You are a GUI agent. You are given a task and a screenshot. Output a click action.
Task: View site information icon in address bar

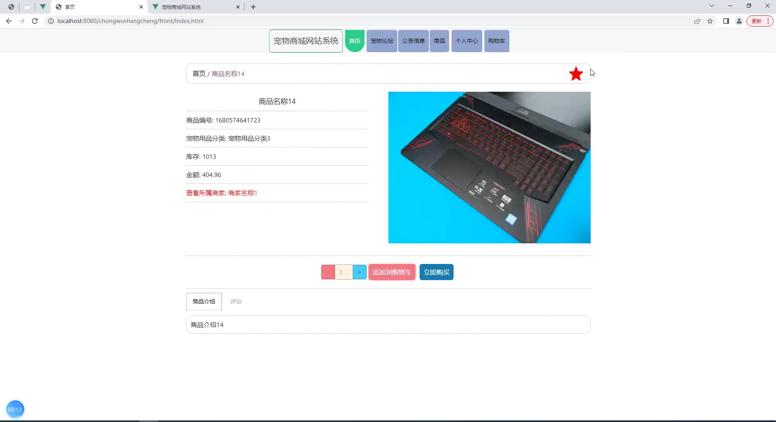[x=51, y=21]
